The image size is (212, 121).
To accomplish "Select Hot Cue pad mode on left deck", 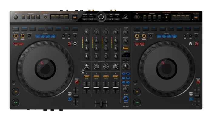I will coord(38,36).
